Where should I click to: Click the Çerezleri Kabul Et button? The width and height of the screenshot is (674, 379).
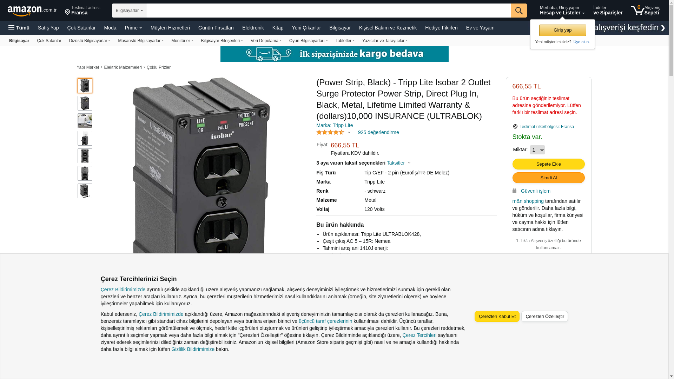click(497, 316)
